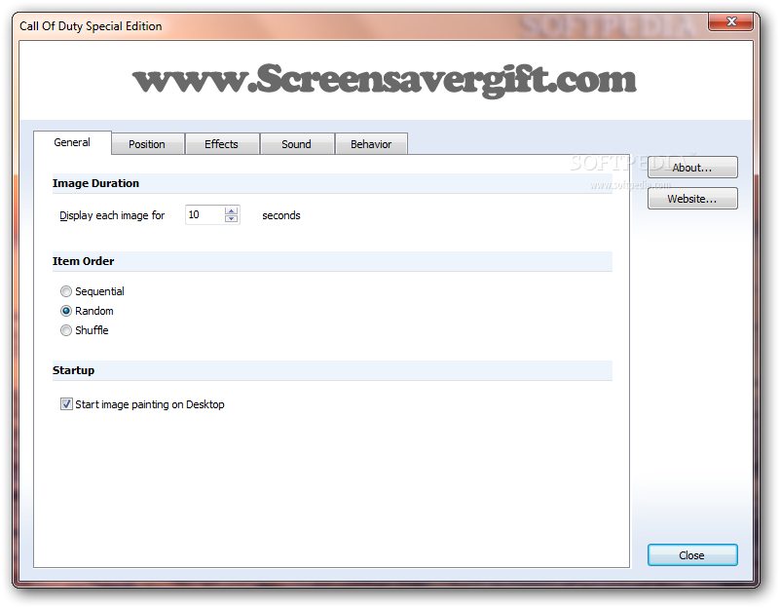780x608 pixels.
Task: Increase image duration with up arrow
Action: click(232, 211)
